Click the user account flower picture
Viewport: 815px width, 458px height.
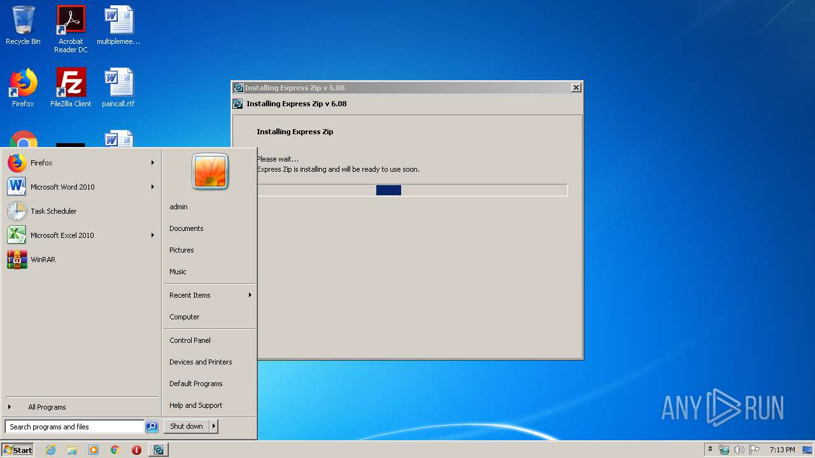coord(210,171)
